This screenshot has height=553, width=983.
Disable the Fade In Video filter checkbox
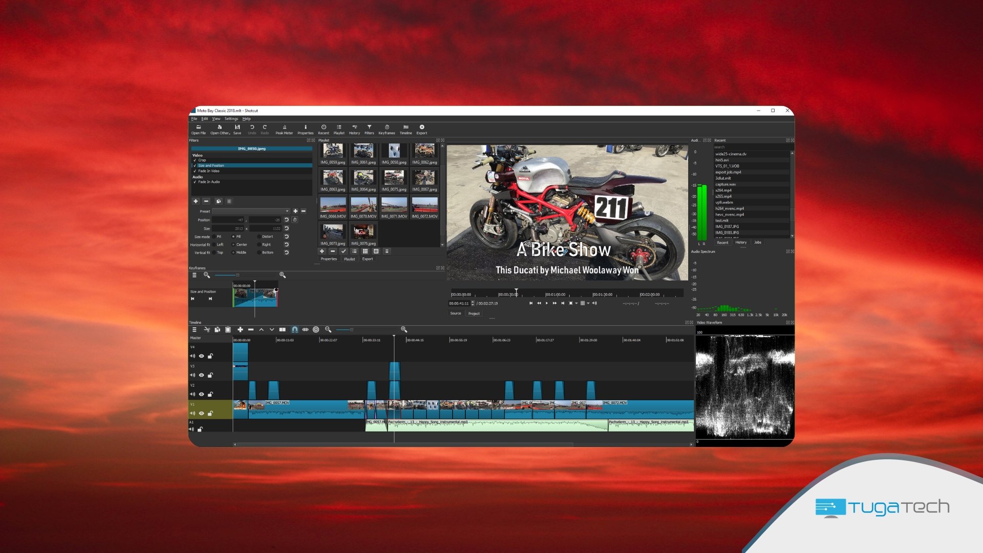[x=195, y=171]
